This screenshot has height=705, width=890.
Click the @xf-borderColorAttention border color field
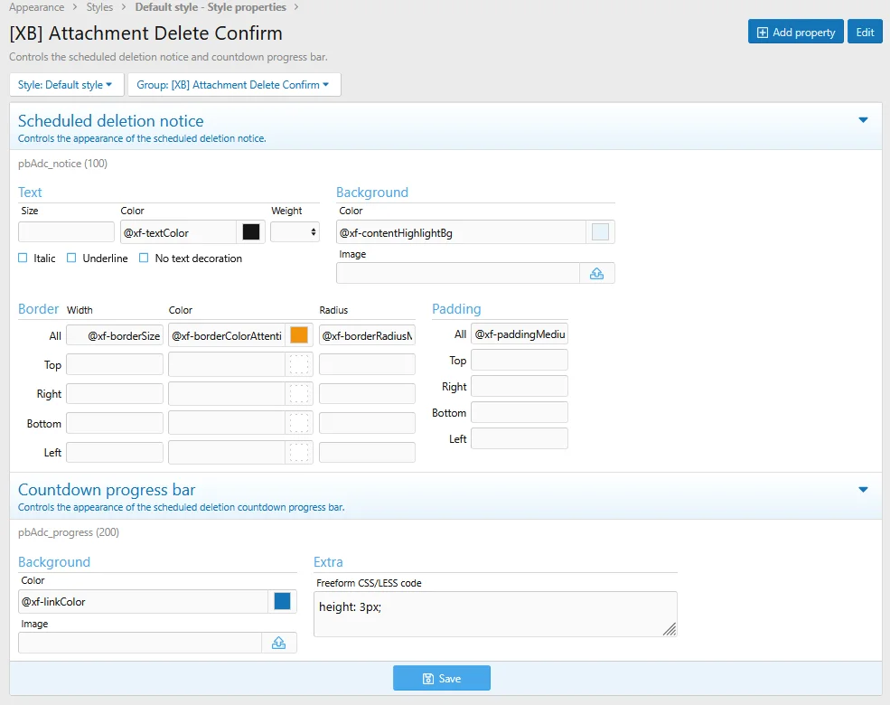coord(227,335)
